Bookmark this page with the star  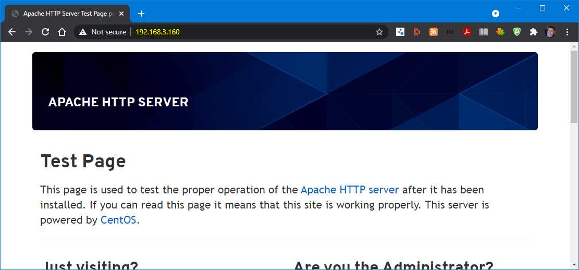click(x=379, y=32)
